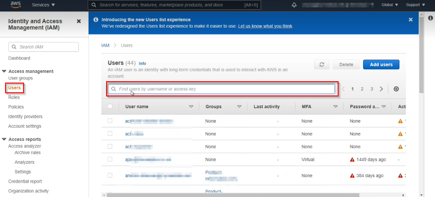Open Access analyzer in the sidebar
Viewport: 435px width, 197px height.
click(25, 146)
